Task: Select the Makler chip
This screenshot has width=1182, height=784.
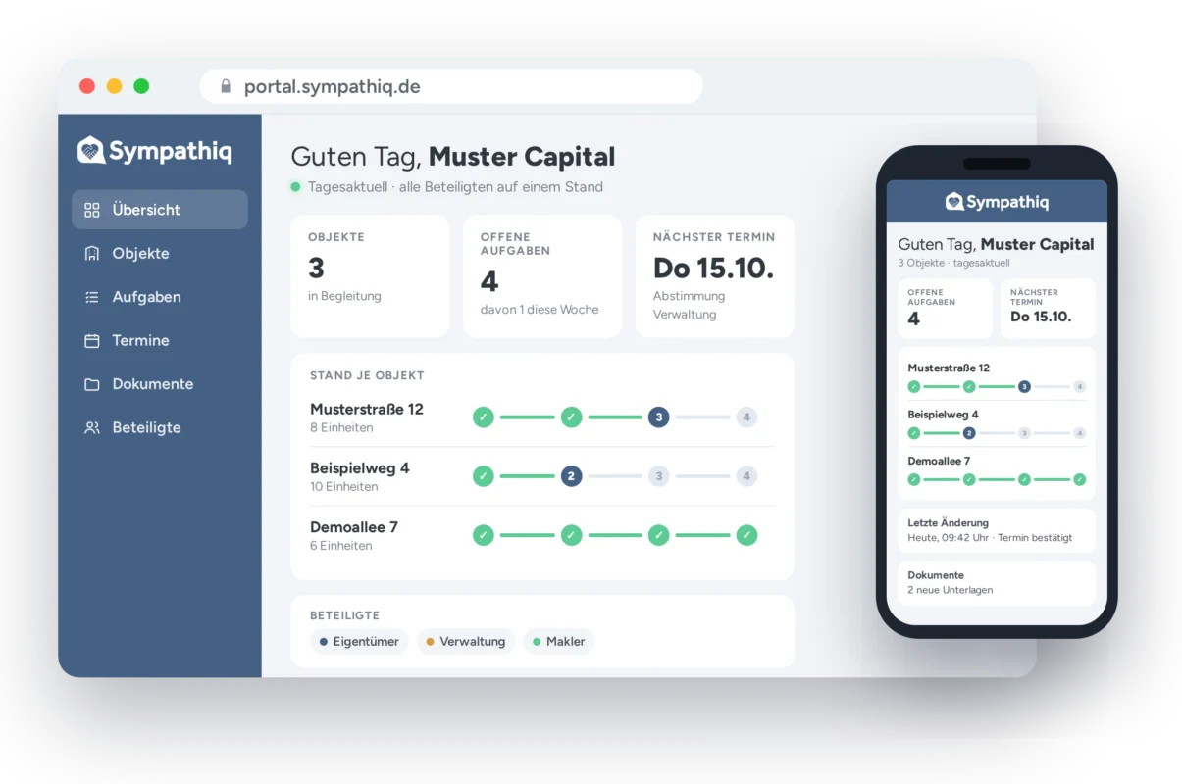Action: point(558,642)
